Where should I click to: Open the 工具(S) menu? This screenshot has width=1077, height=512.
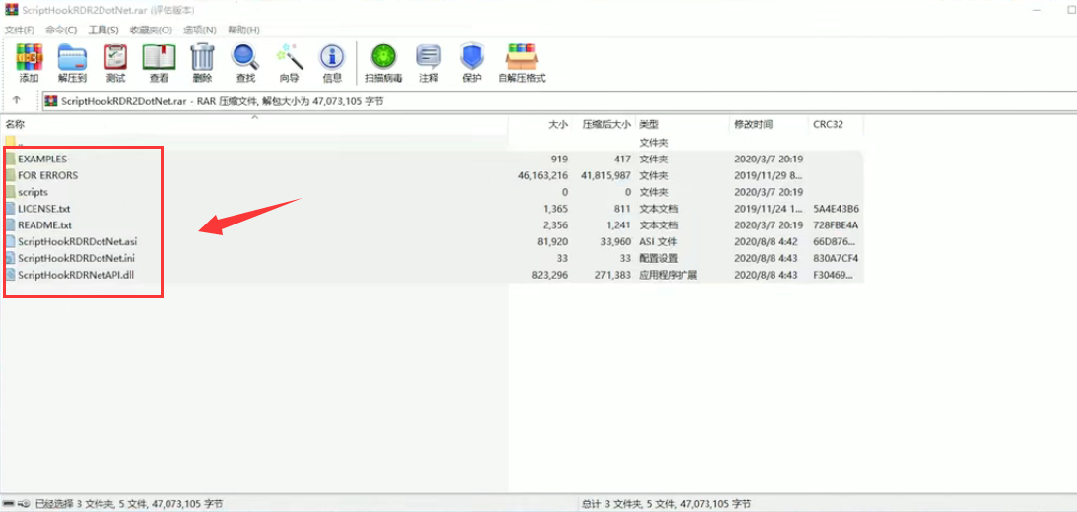[103, 31]
